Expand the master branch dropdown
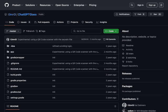The height and width of the screenshot is (112, 168). click(x=13, y=31)
